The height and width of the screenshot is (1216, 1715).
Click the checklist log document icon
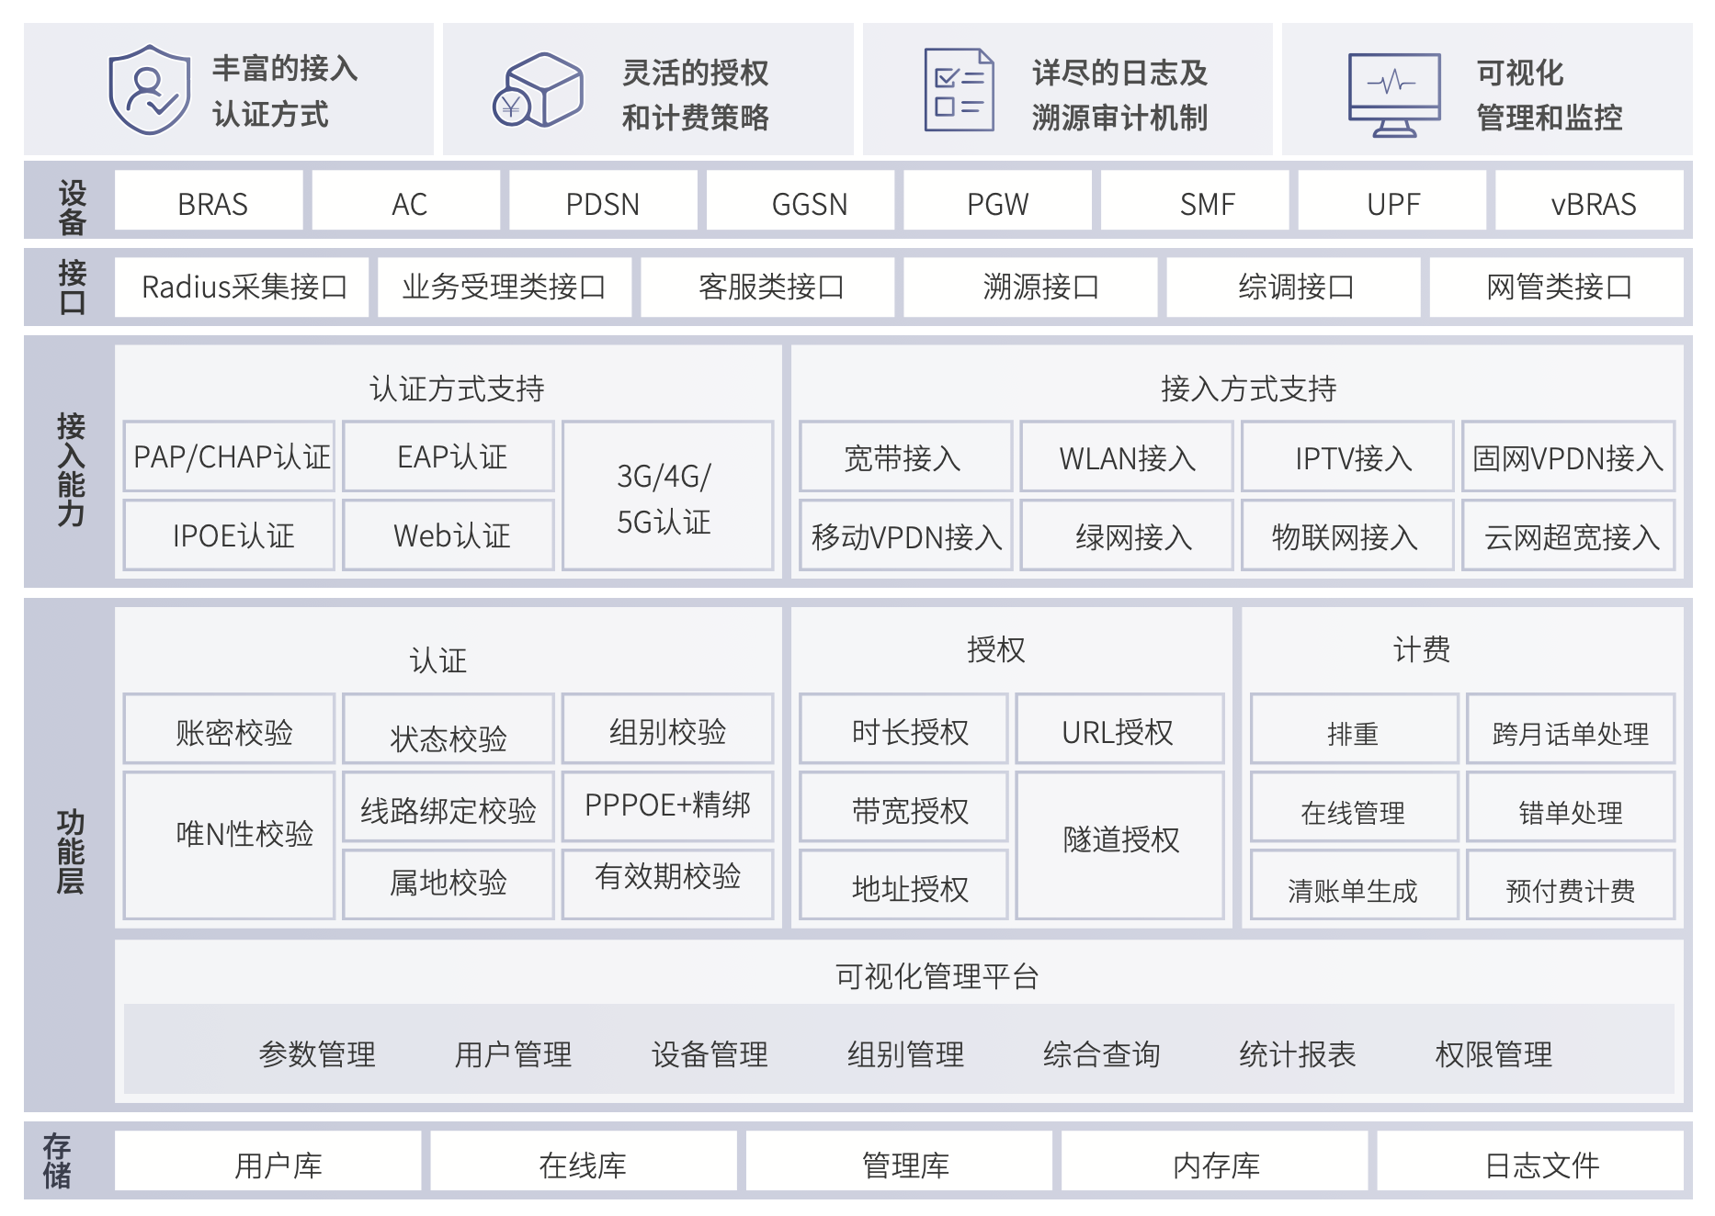point(959,90)
